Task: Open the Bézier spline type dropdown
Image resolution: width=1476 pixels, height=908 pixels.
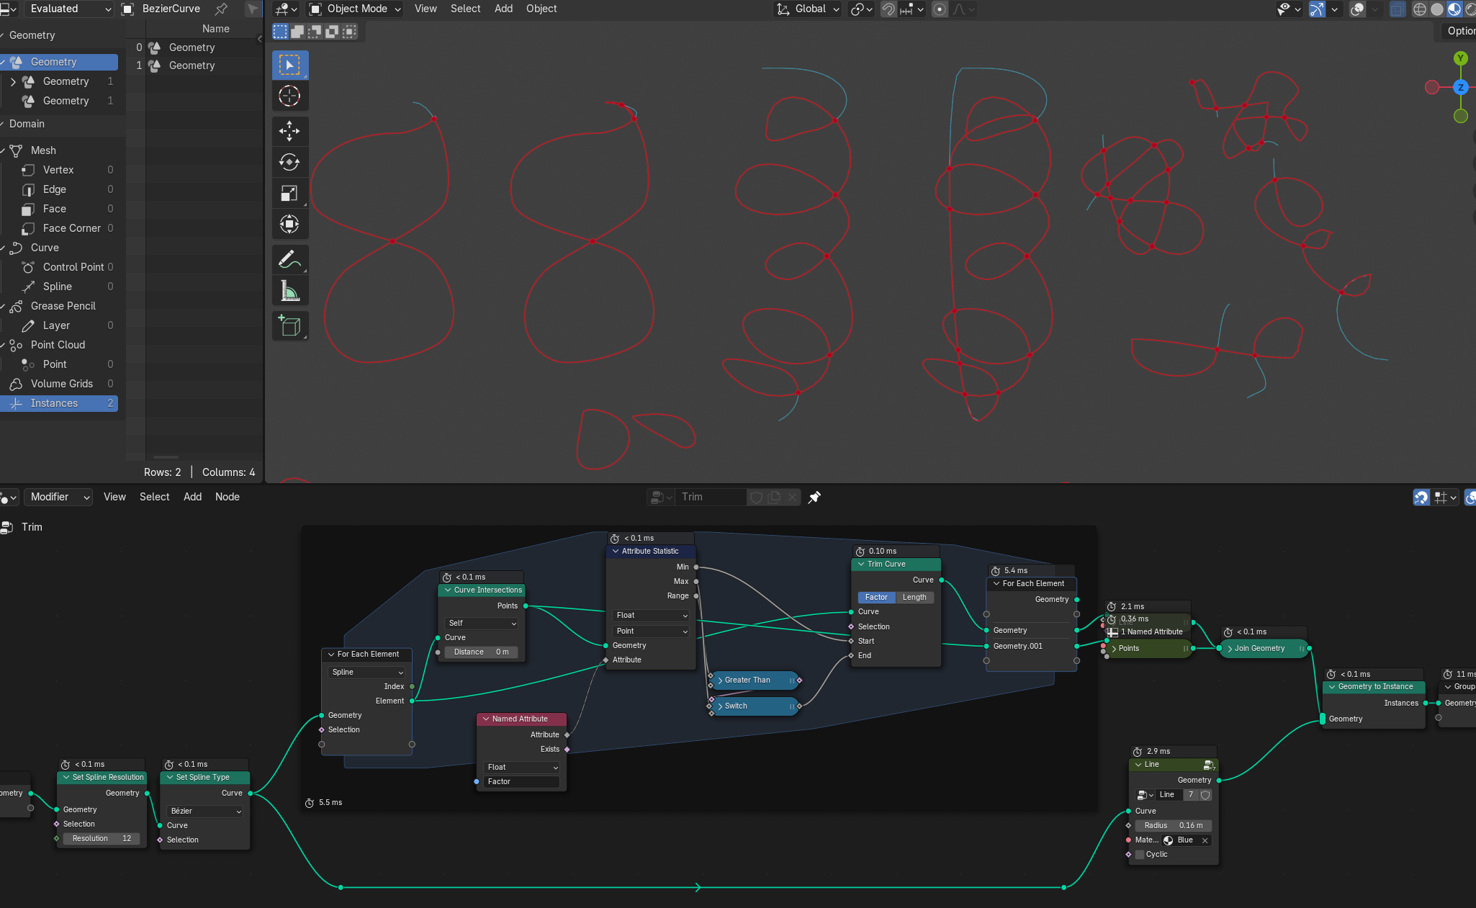Action: pyautogui.click(x=205, y=812)
